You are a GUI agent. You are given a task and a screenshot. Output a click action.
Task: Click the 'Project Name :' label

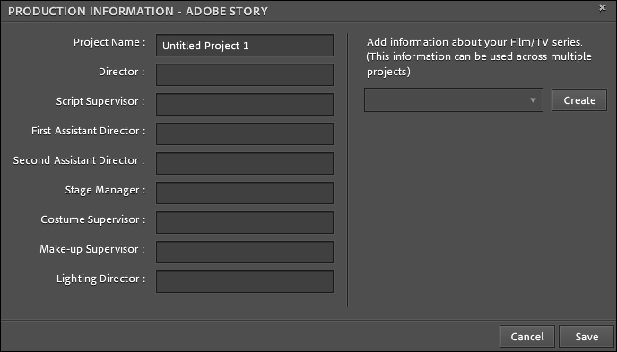pyautogui.click(x=109, y=42)
